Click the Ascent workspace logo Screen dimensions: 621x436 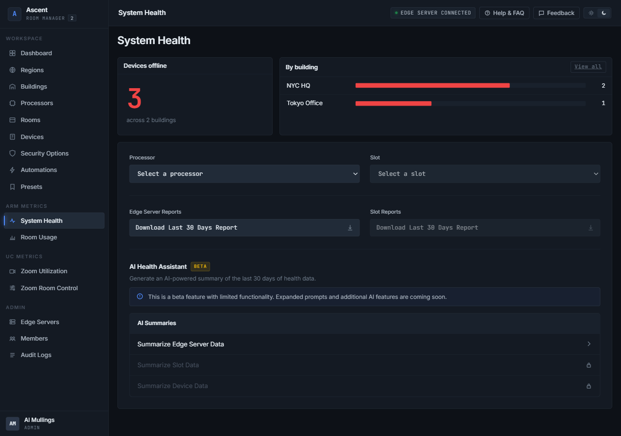click(x=15, y=14)
